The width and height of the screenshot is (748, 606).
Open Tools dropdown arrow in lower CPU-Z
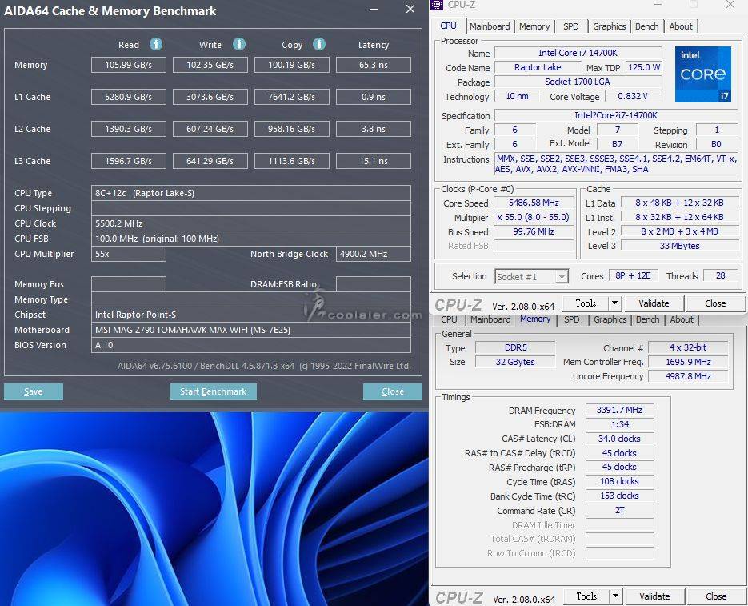click(615, 596)
